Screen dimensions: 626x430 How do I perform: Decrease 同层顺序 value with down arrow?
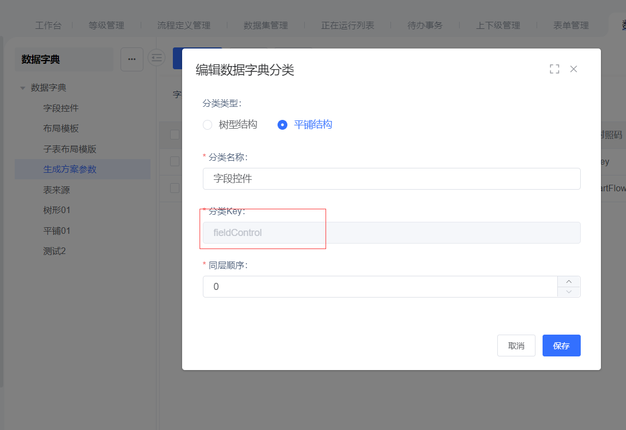click(x=569, y=292)
